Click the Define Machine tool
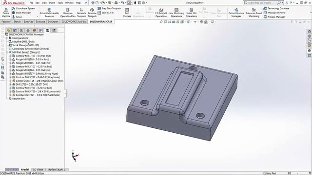 pyautogui.click(x=6, y=13)
